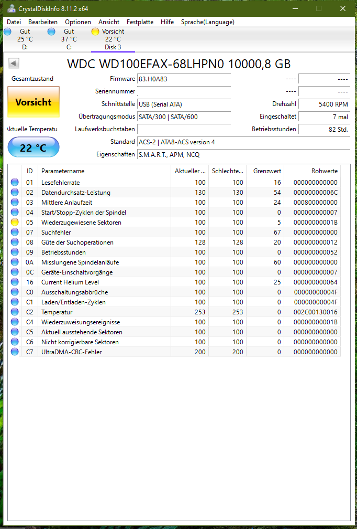Click raw value 000000000064 of Helium Level
Screen dimensions: 357x529
click(315, 282)
